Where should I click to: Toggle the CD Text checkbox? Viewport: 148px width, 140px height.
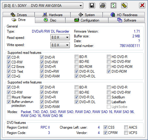click(x=9, y=71)
